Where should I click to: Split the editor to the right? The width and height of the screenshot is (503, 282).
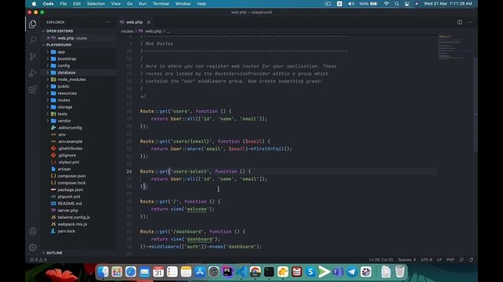(460, 22)
